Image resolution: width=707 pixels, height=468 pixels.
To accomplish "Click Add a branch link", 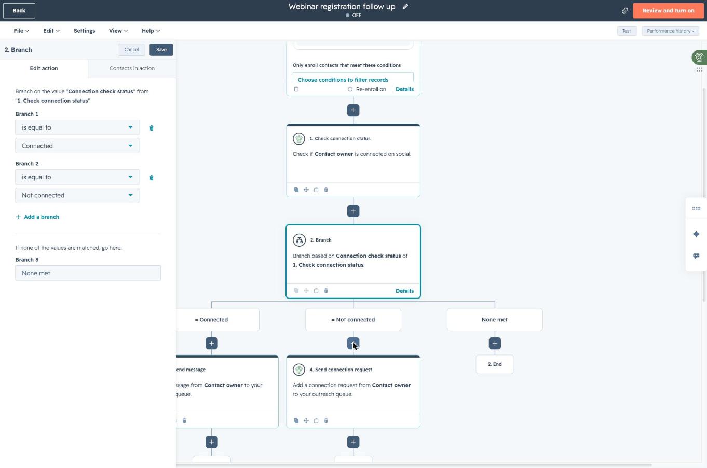I will click(37, 217).
